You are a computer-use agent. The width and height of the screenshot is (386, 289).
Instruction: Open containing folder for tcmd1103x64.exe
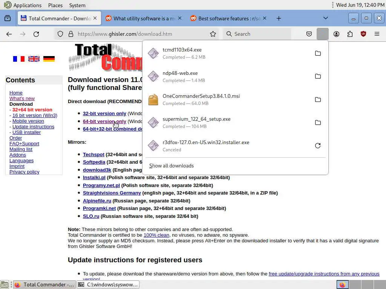[318, 53]
